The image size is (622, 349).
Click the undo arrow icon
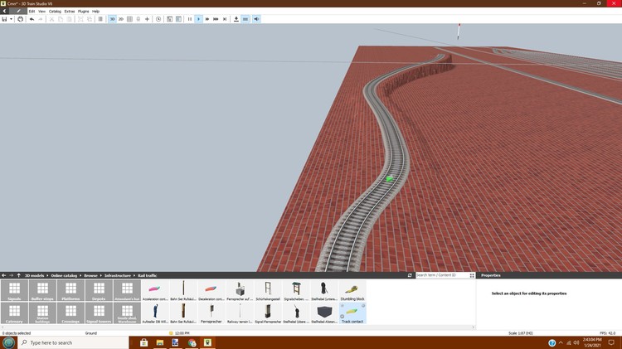[x=32, y=19]
